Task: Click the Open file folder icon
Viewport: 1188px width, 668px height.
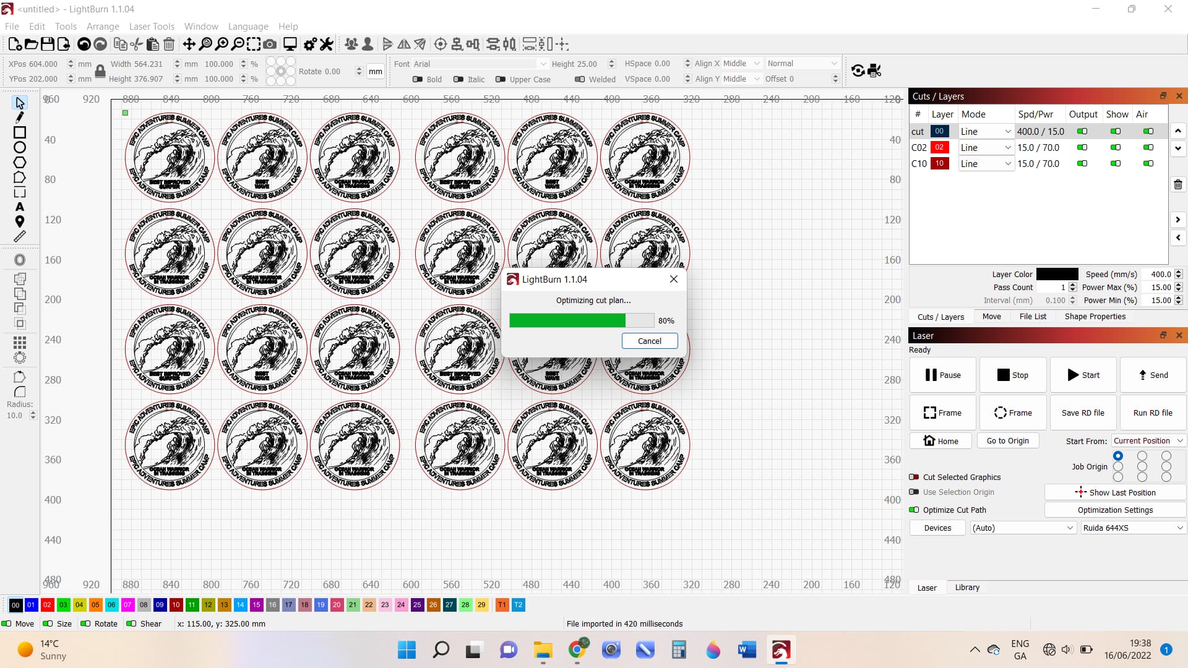Action: 31,44
